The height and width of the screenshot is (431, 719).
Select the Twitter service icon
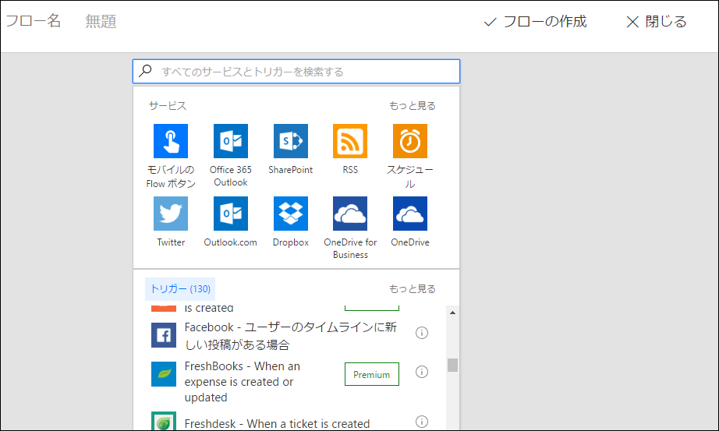(171, 214)
